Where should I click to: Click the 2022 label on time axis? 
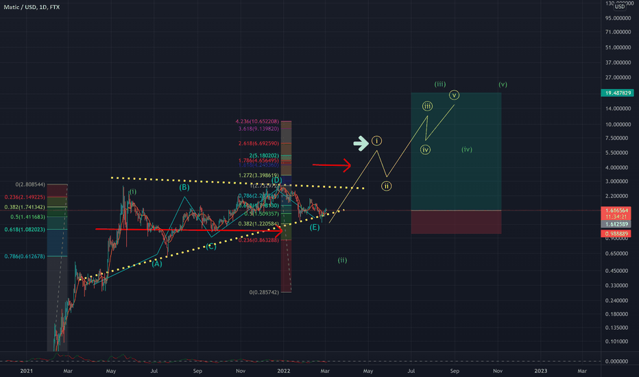[284, 371]
